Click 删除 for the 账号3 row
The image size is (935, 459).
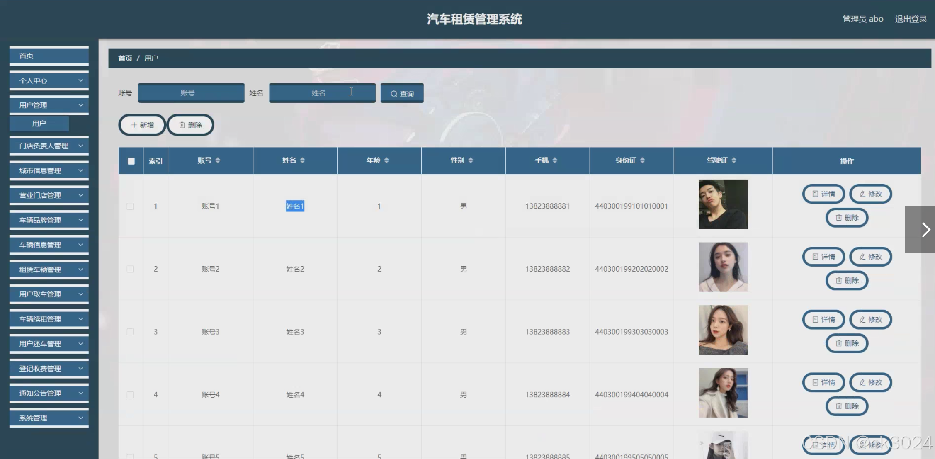pyautogui.click(x=847, y=343)
